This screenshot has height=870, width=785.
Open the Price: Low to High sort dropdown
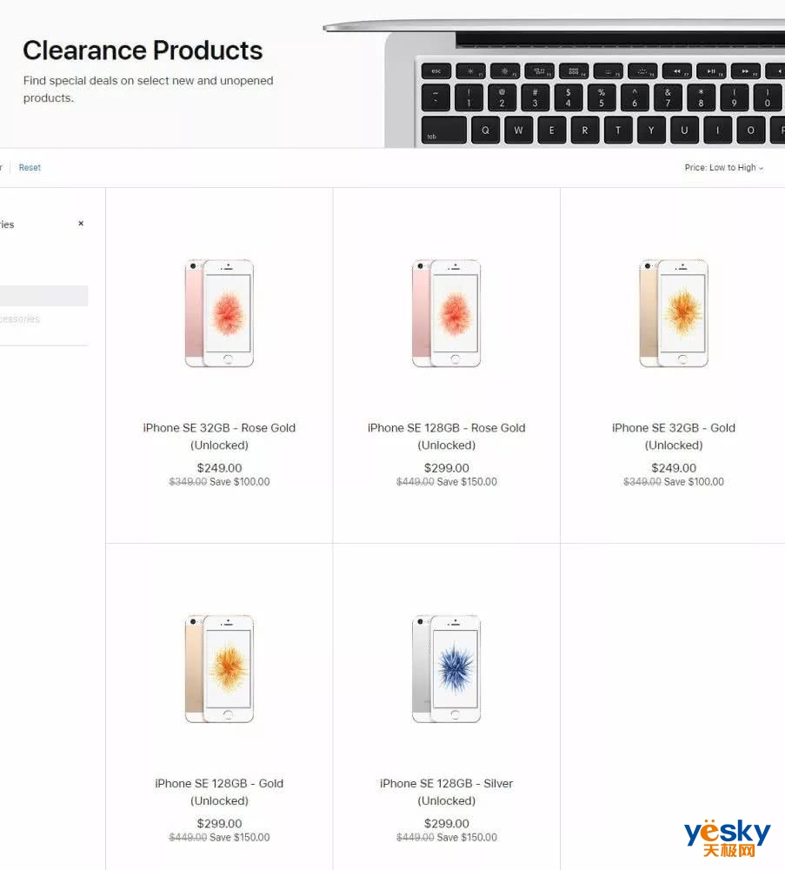[x=723, y=168]
